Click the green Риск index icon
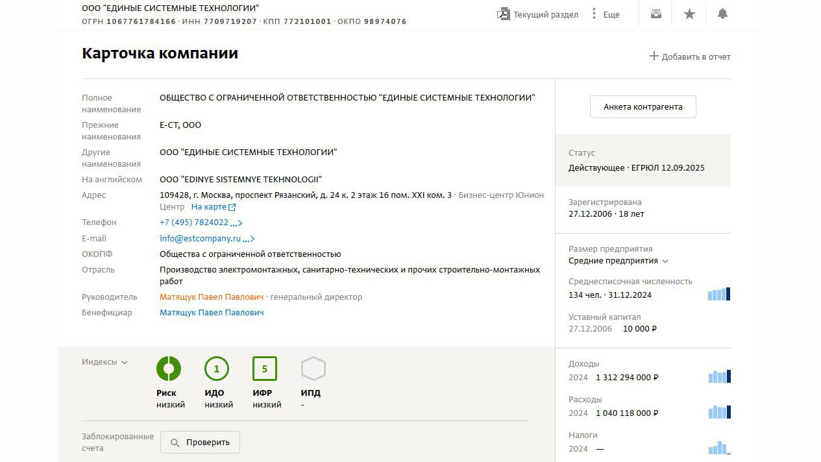Viewport: 821px width, 462px height. (x=169, y=369)
